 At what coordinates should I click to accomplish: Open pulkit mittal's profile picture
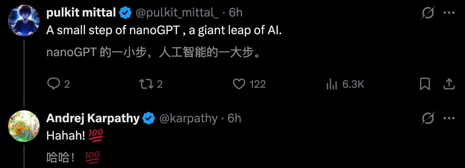click(24, 21)
